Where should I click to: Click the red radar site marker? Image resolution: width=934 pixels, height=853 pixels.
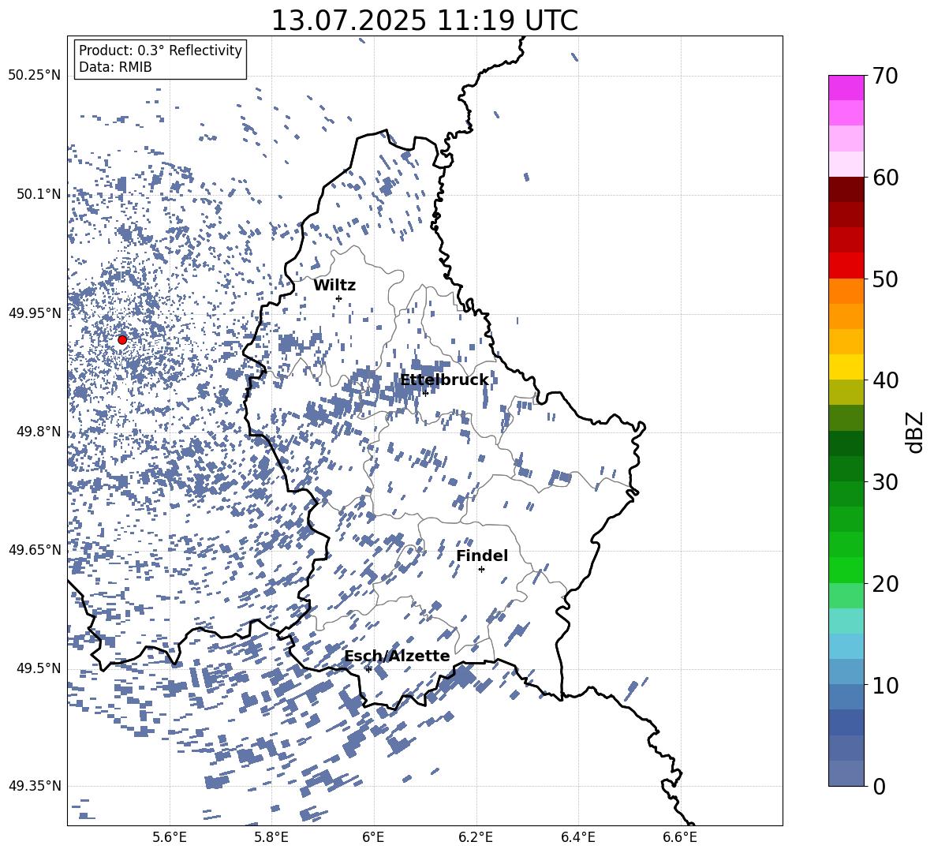pyautogui.click(x=122, y=339)
